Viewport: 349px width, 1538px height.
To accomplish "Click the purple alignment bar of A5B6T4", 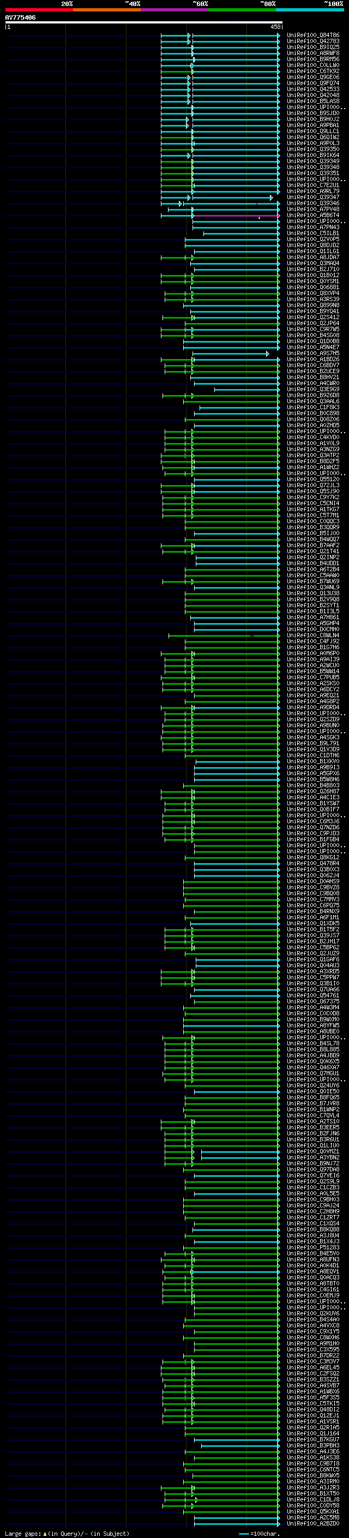I will [x=236, y=216].
